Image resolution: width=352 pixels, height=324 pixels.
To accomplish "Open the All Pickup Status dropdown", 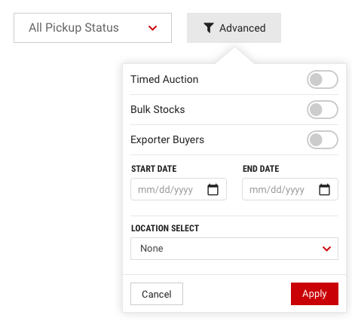I will tap(93, 28).
